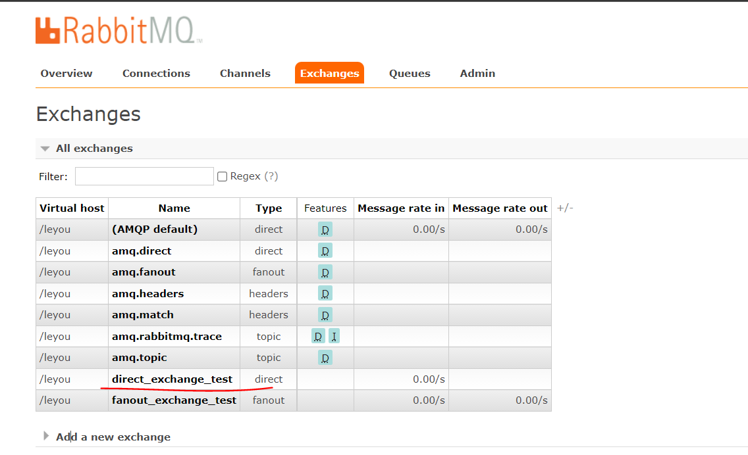
Task: Click the RabbitMQ logo
Action: (119, 30)
